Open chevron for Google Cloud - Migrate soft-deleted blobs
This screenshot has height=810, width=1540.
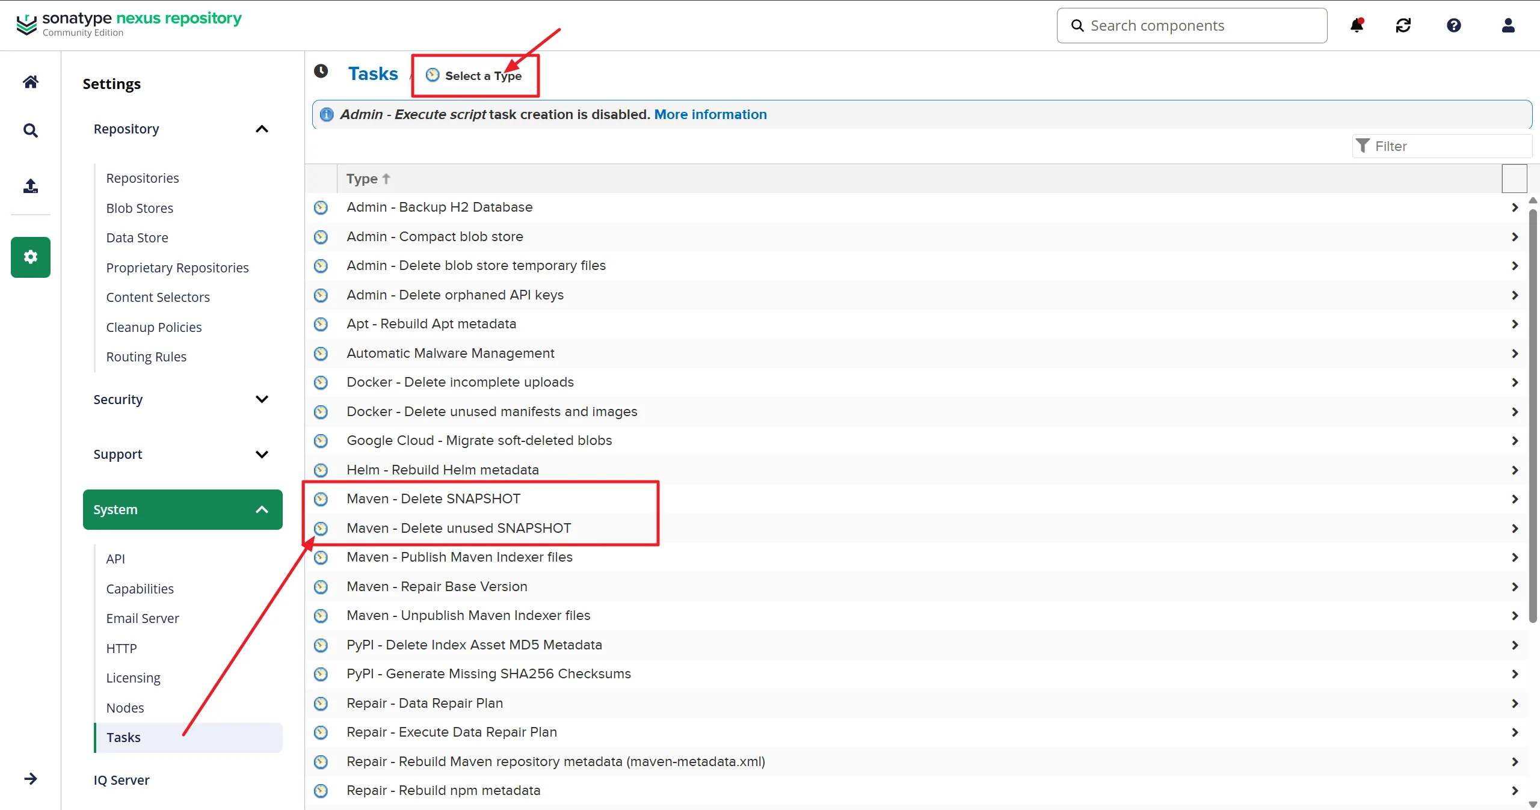(1515, 441)
